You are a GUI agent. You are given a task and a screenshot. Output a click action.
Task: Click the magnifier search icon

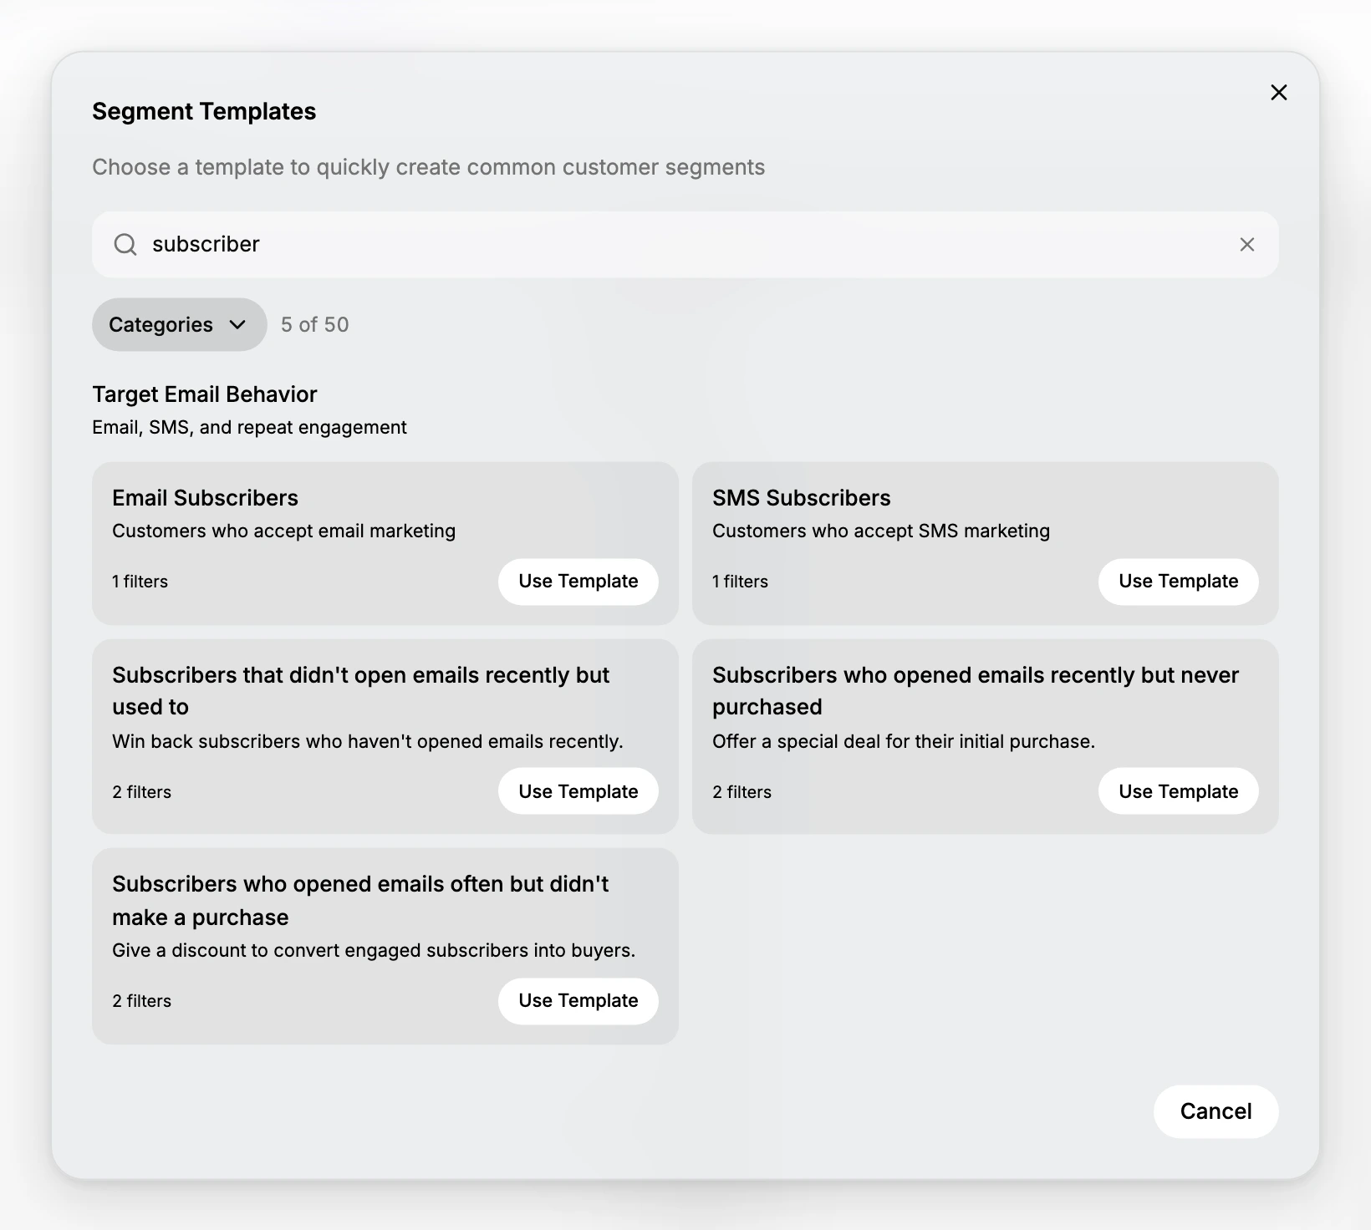(x=125, y=245)
